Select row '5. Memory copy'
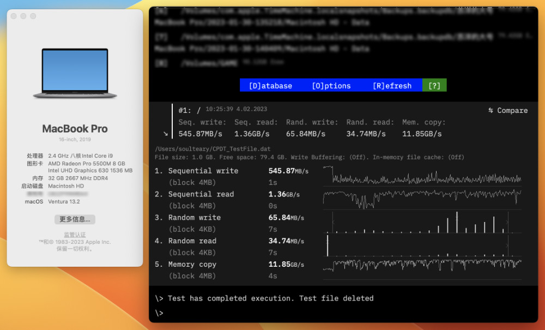Screen dimensions: 545x330 [x=186, y=265]
